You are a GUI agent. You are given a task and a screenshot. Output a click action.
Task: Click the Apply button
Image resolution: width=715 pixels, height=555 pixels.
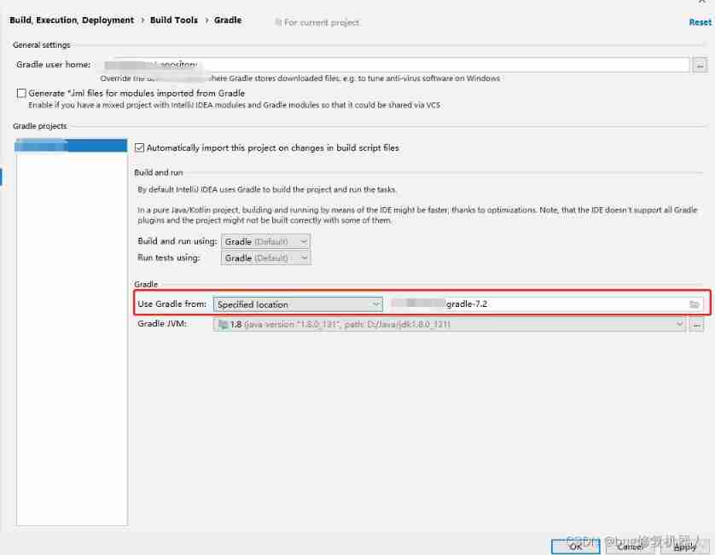tap(684, 546)
